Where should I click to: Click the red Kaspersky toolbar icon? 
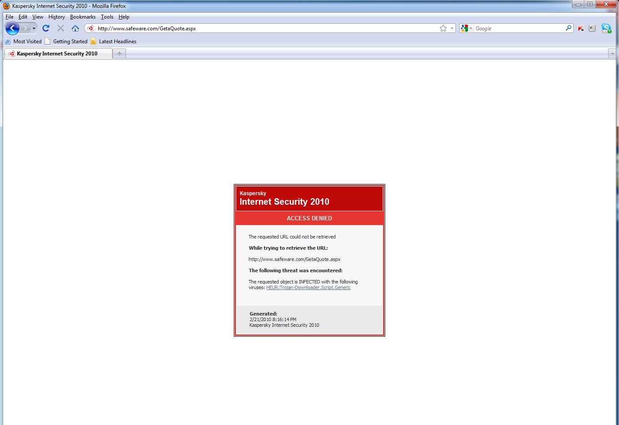click(581, 28)
